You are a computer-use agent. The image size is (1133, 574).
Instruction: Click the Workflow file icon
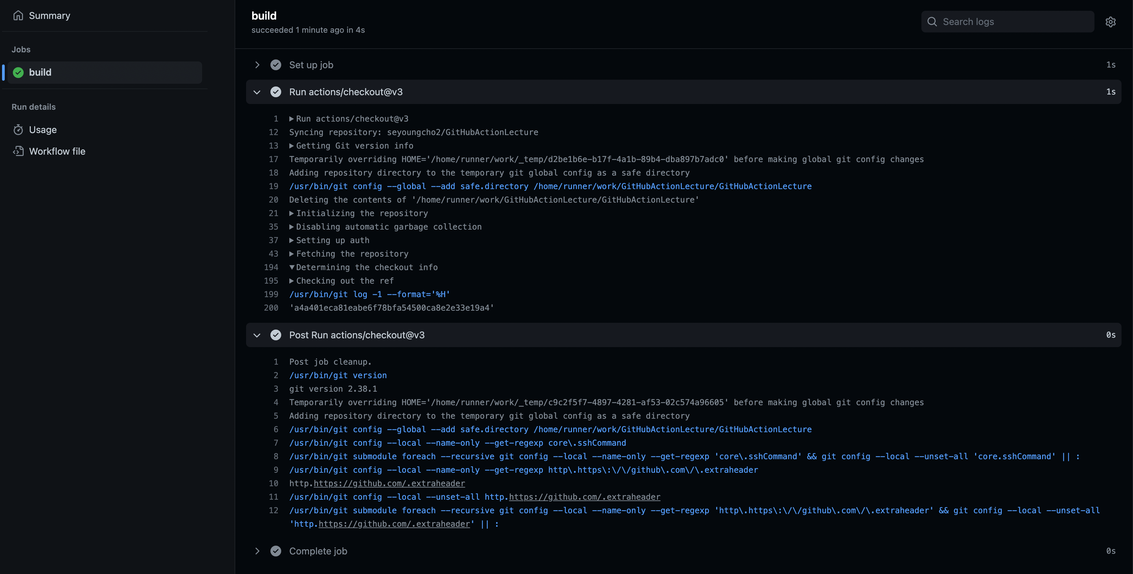19,151
